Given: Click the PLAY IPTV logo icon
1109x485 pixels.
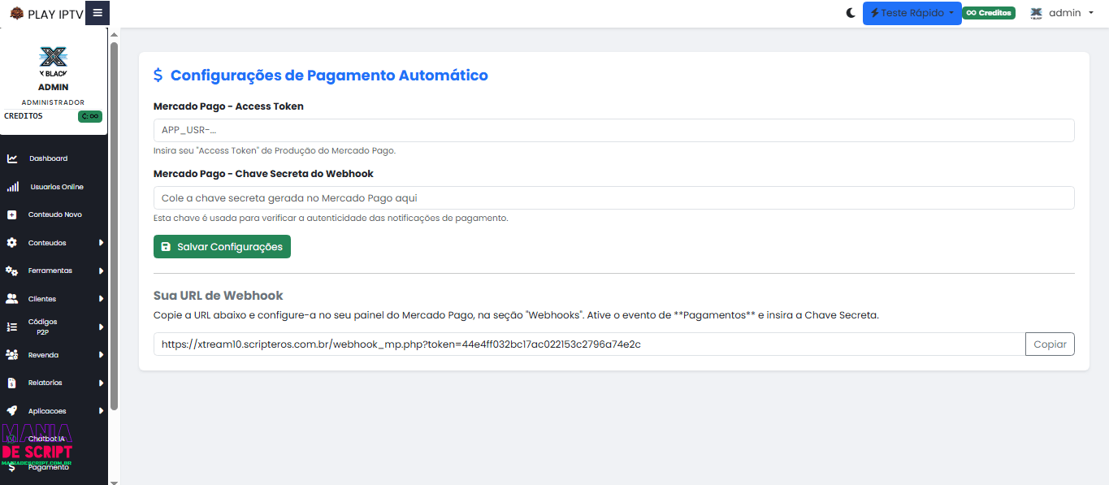Looking at the screenshot, I should click(16, 13).
